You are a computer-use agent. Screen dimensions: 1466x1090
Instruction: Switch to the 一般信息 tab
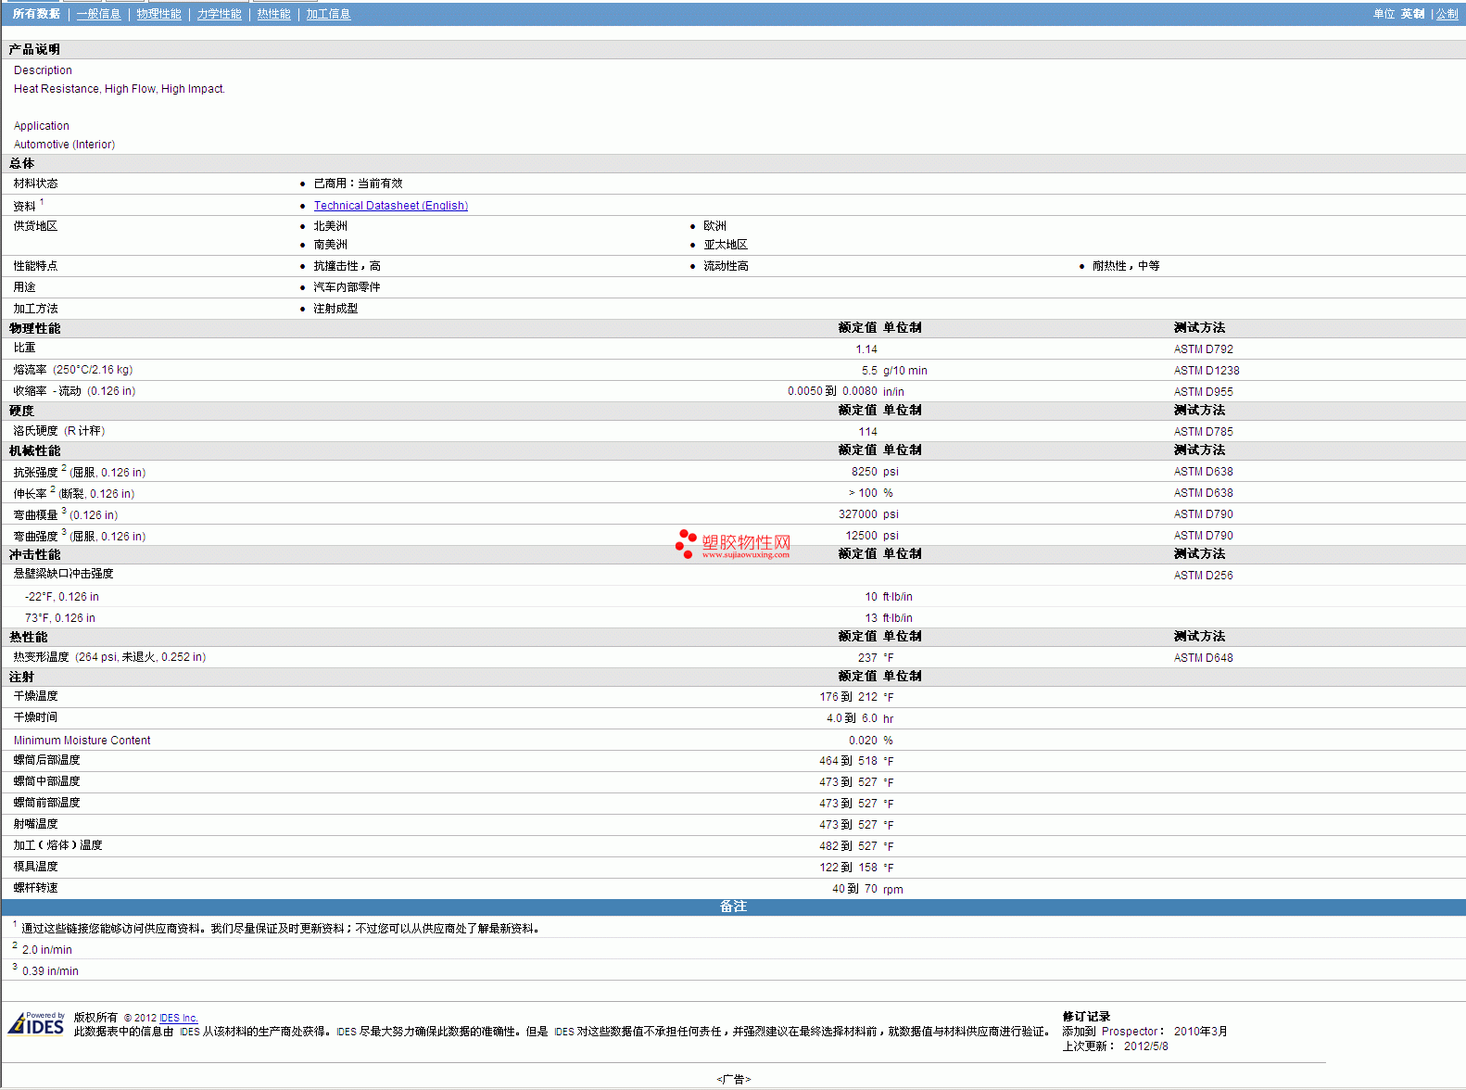coord(98,14)
